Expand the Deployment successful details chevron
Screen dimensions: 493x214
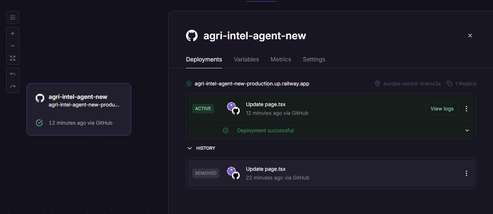tap(467, 130)
